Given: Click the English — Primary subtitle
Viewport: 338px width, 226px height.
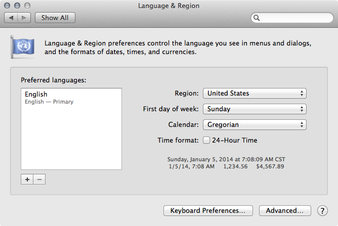Looking at the screenshot, I should pos(49,102).
